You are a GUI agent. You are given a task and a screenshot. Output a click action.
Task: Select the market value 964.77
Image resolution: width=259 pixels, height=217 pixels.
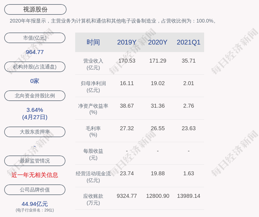tap(35, 52)
